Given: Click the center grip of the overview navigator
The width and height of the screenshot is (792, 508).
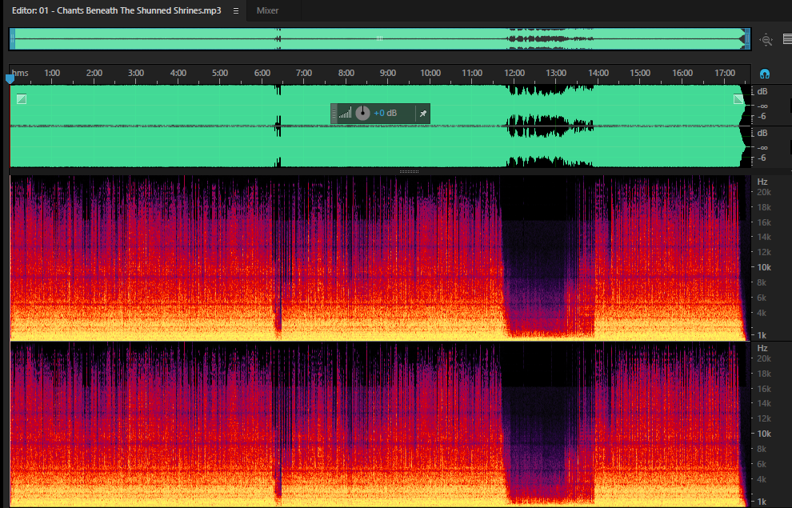Looking at the screenshot, I should pos(379,38).
